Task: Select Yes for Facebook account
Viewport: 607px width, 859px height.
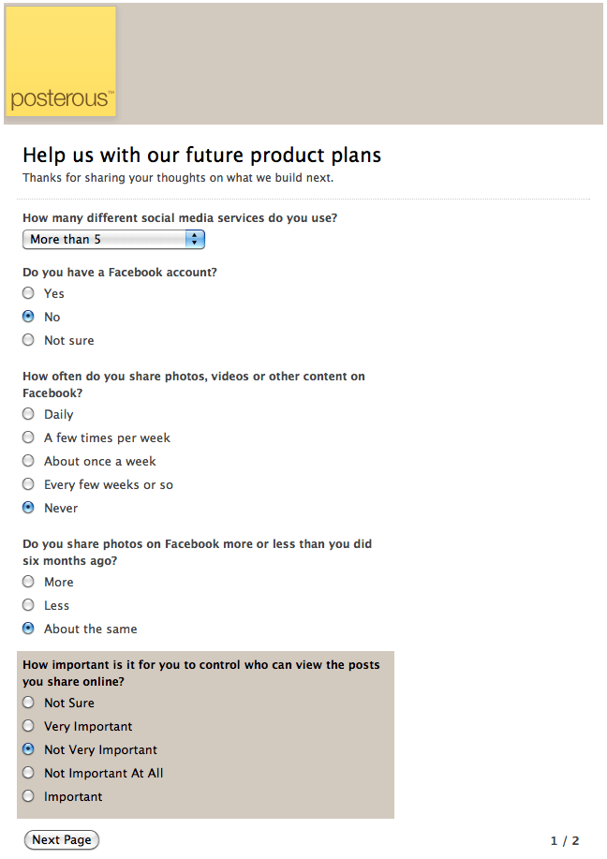Action: [28, 293]
